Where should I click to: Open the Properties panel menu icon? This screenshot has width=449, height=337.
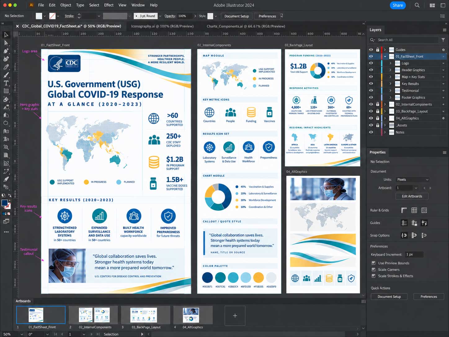click(444, 152)
